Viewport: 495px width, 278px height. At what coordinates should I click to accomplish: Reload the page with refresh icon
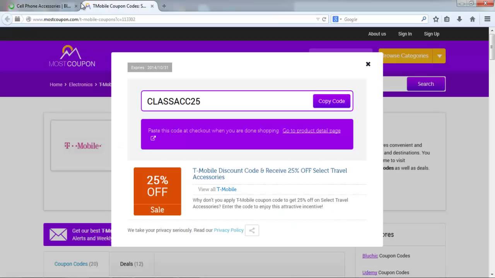pos(324,19)
